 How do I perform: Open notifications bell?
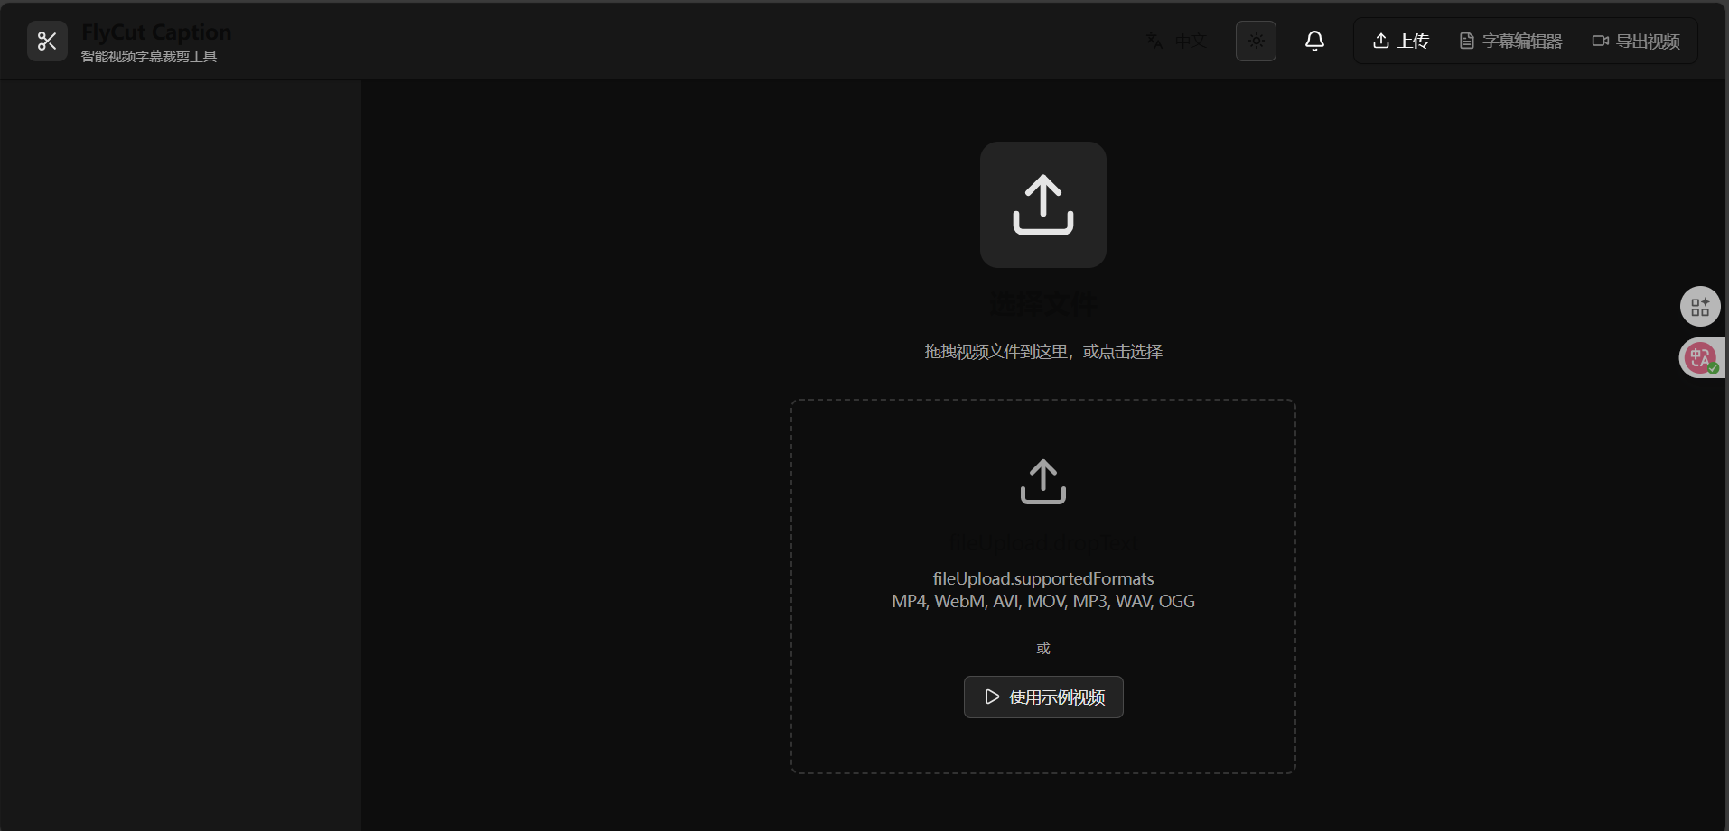click(1314, 41)
